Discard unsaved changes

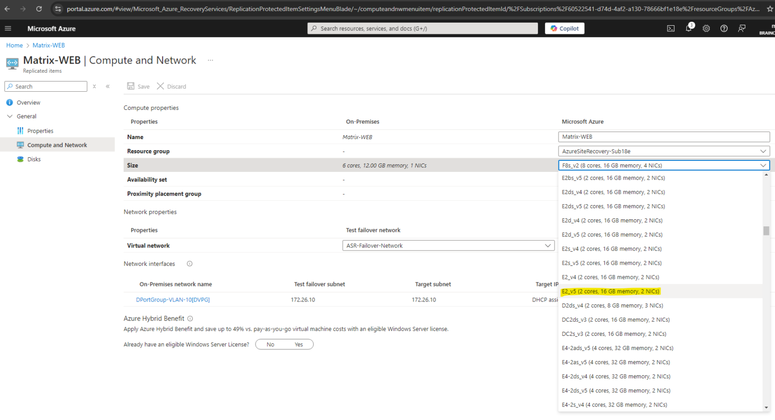171,86
